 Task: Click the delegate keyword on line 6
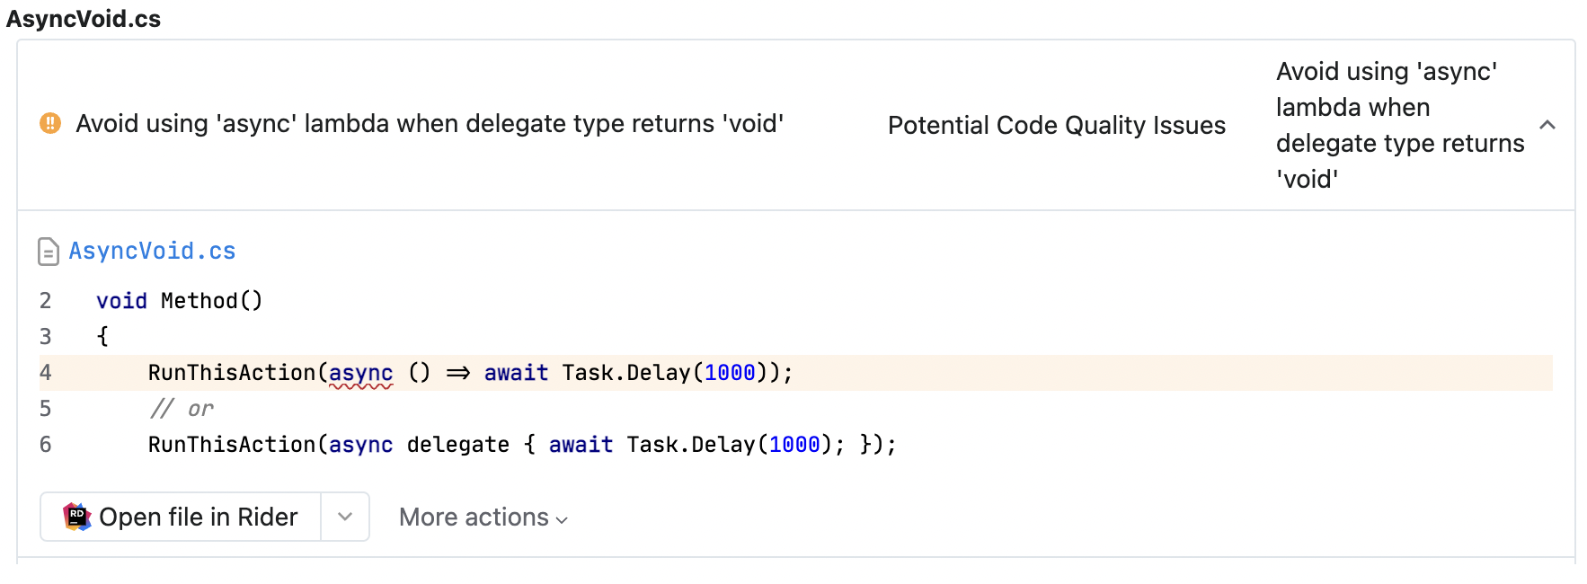[x=457, y=445]
